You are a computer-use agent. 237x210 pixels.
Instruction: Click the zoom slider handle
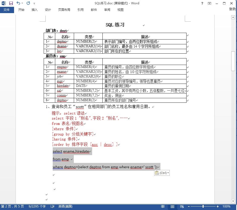(x=203, y=206)
